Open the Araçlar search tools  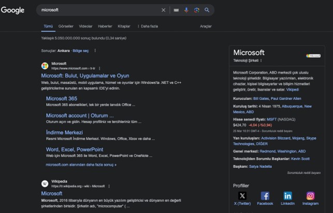tap(206, 26)
